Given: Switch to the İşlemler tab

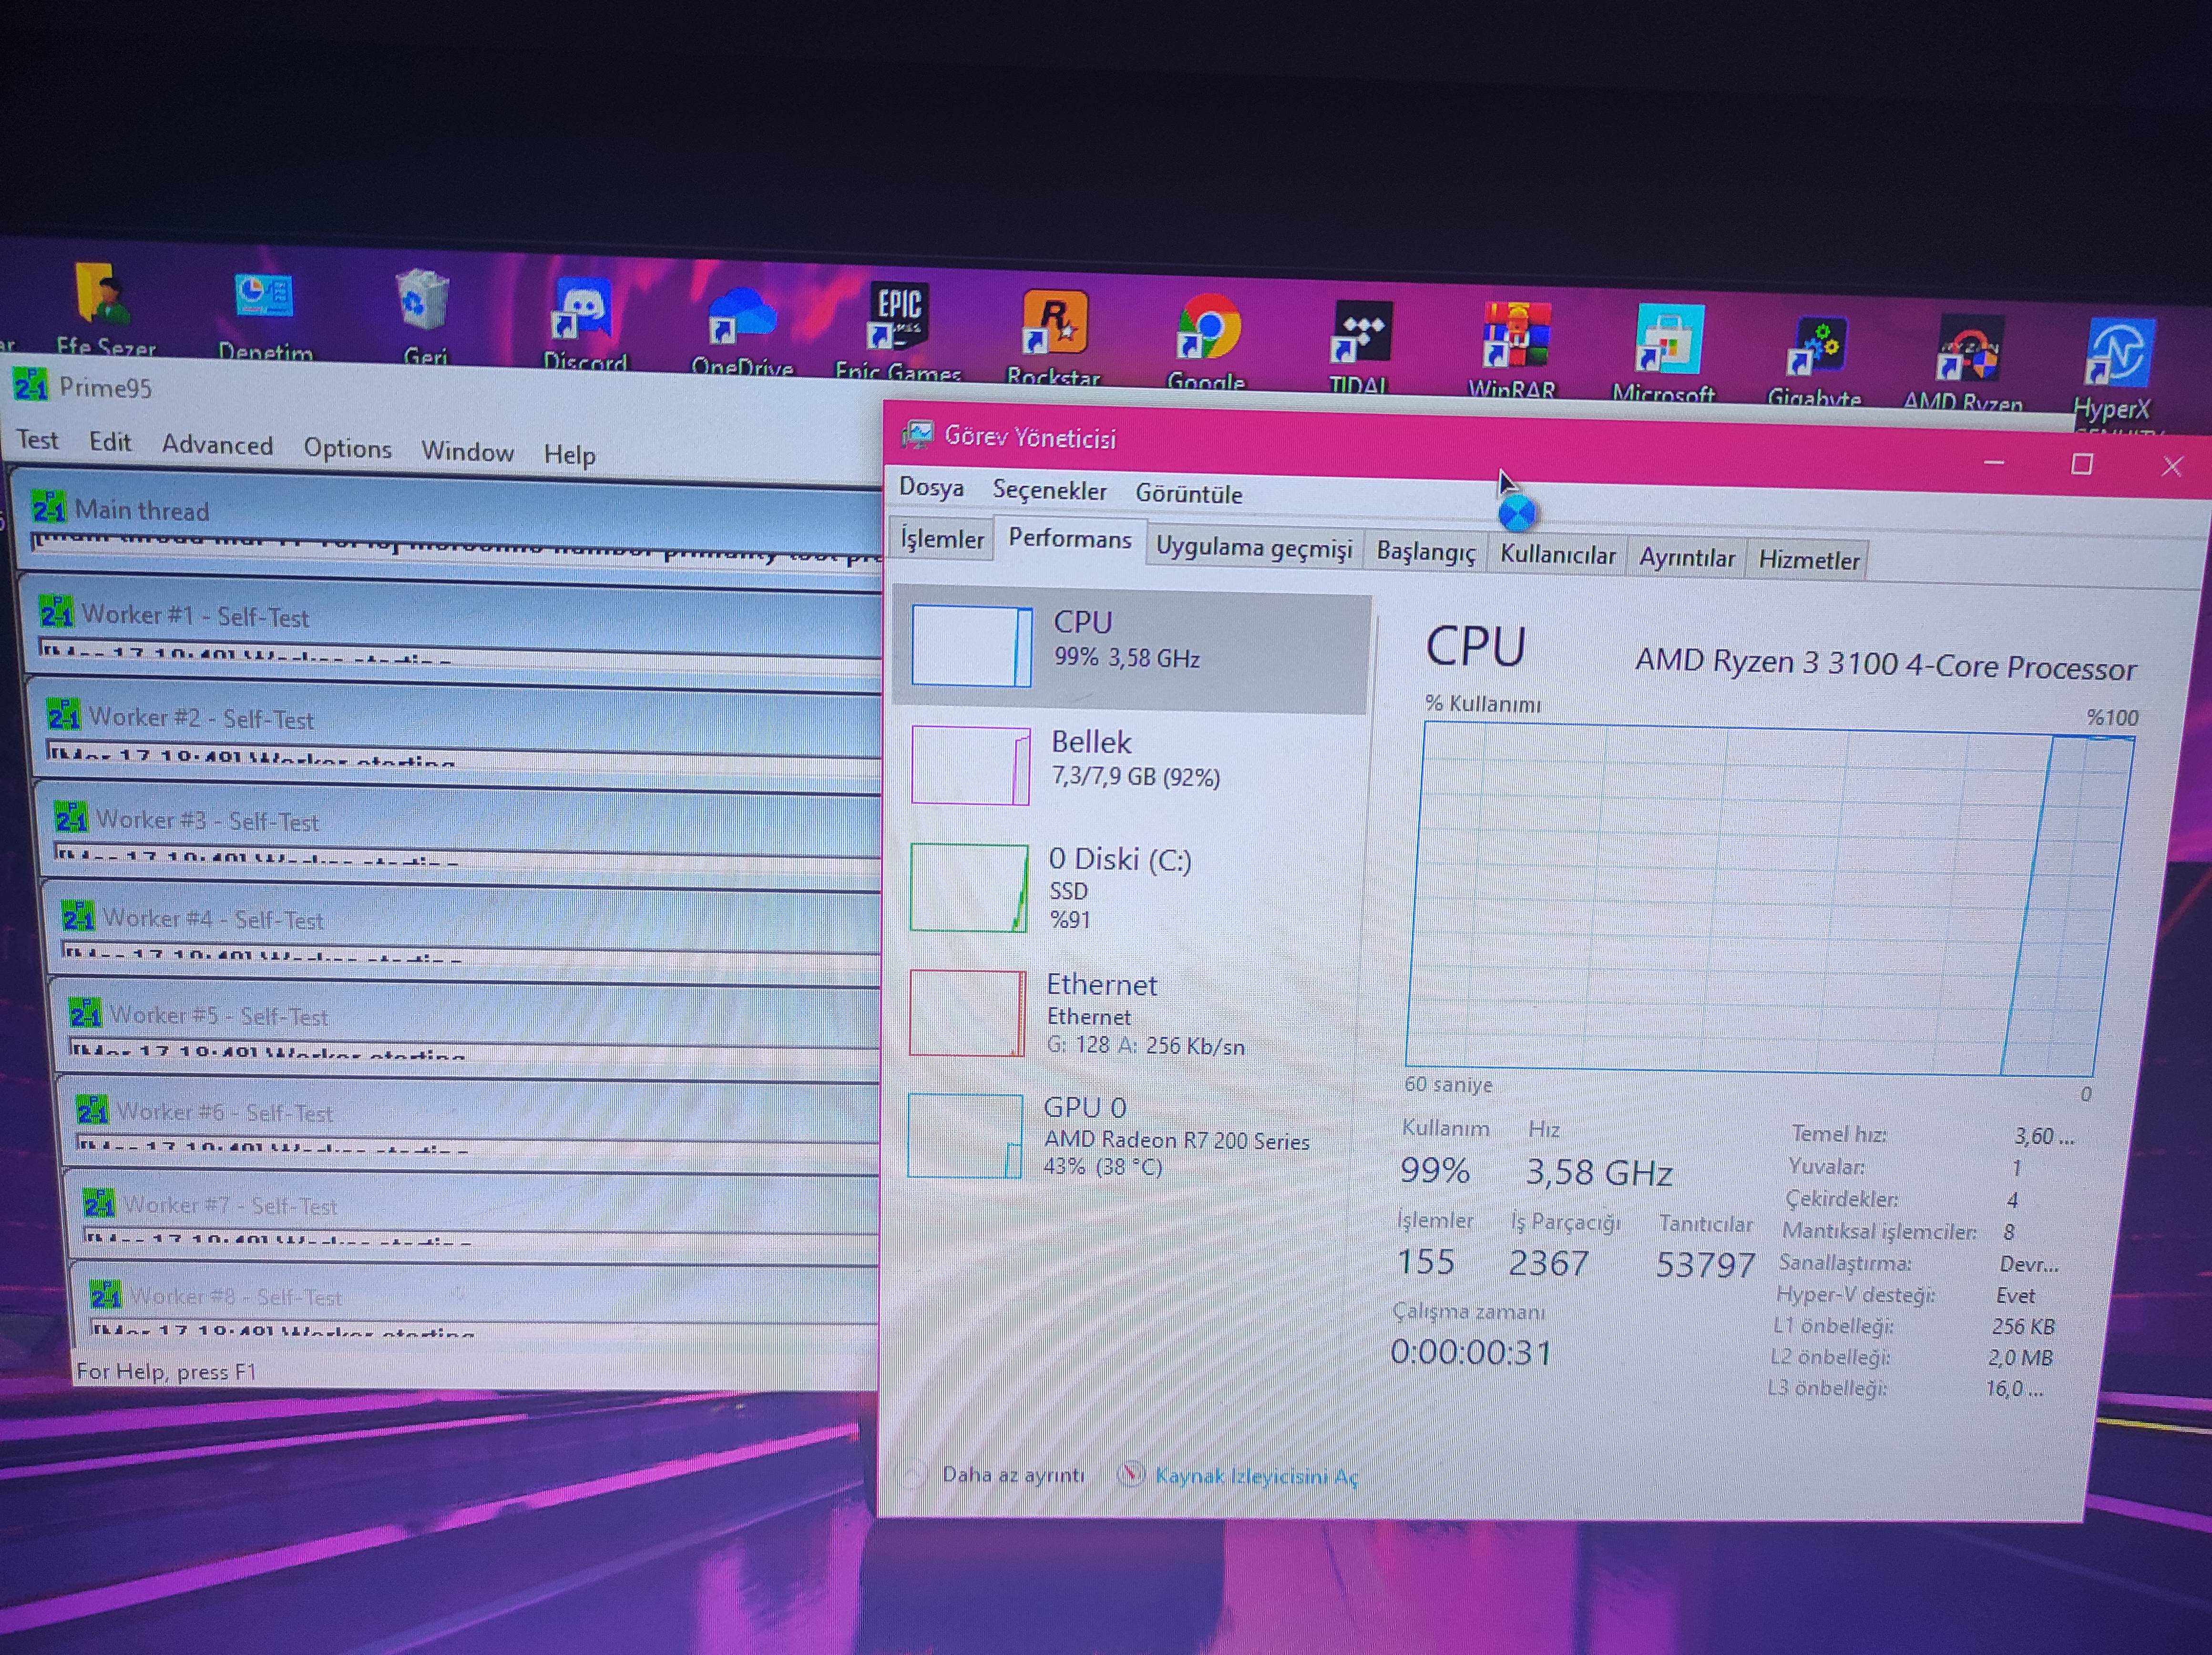Looking at the screenshot, I should point(941,540).
